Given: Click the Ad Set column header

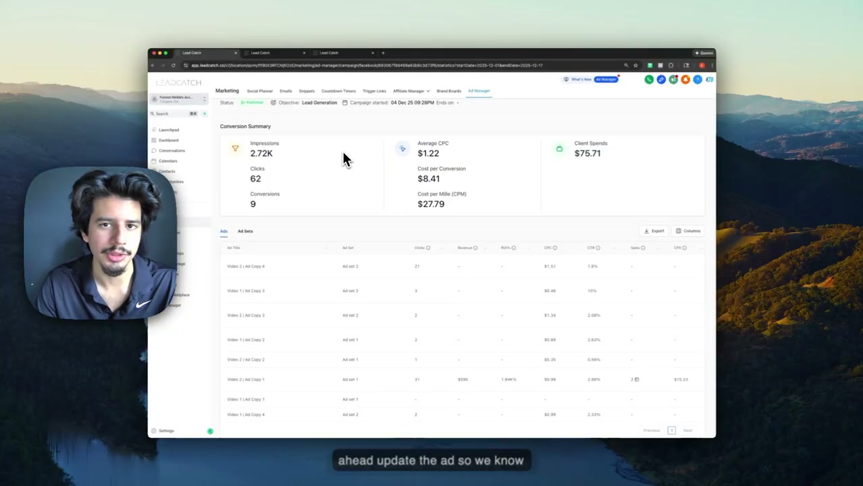Looking at the screenshot, I should pos(348,248).
